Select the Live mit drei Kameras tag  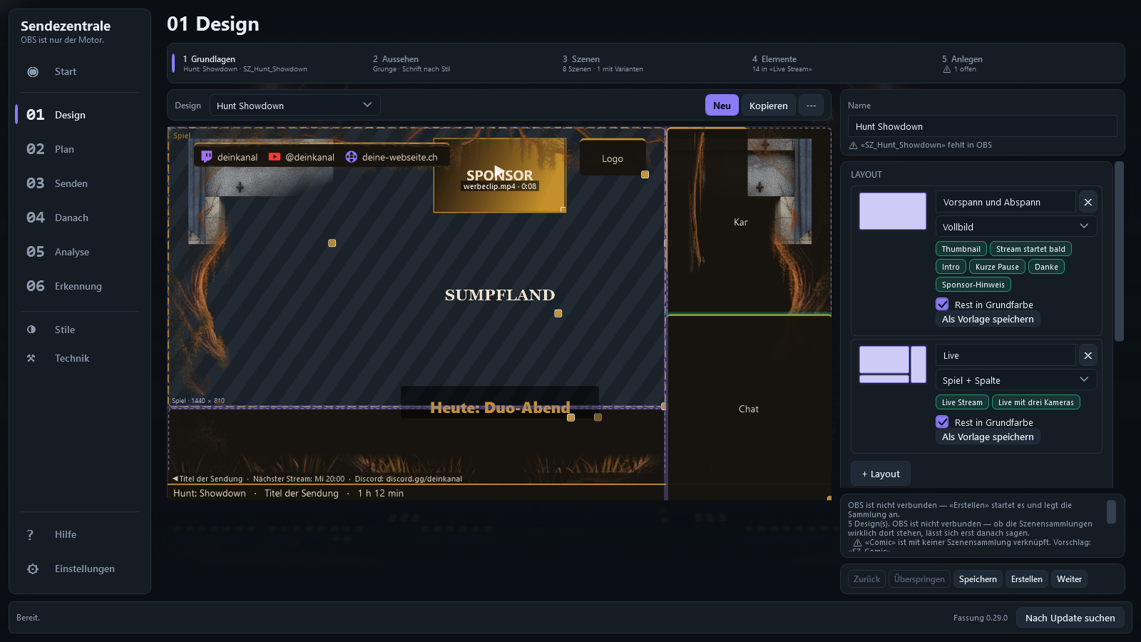pyautogui.click(x=1035, y=402)
